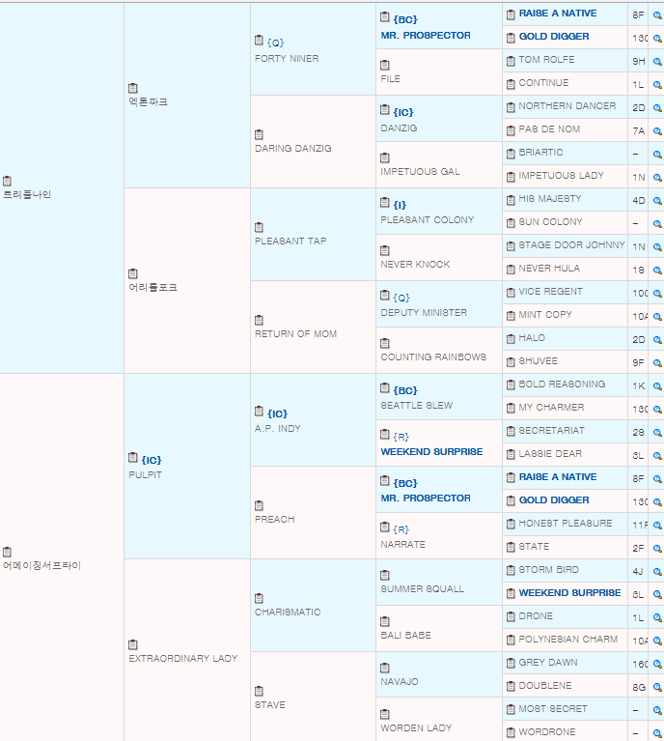Open the clipboard icon above BALI BABE
The image size is (664, 741).
tap(385, 621)
